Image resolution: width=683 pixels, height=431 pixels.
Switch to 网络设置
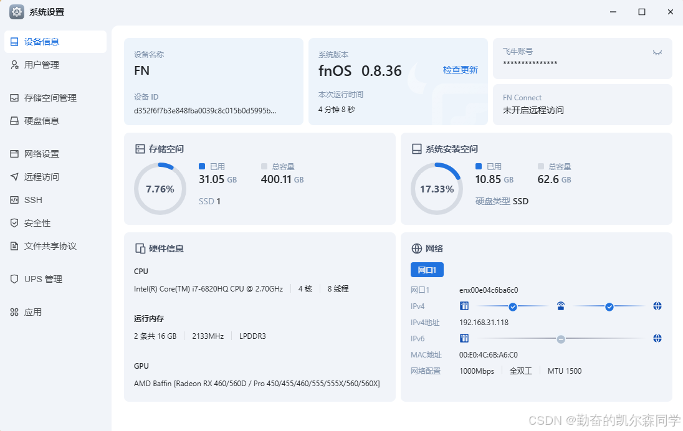point(55,154)
